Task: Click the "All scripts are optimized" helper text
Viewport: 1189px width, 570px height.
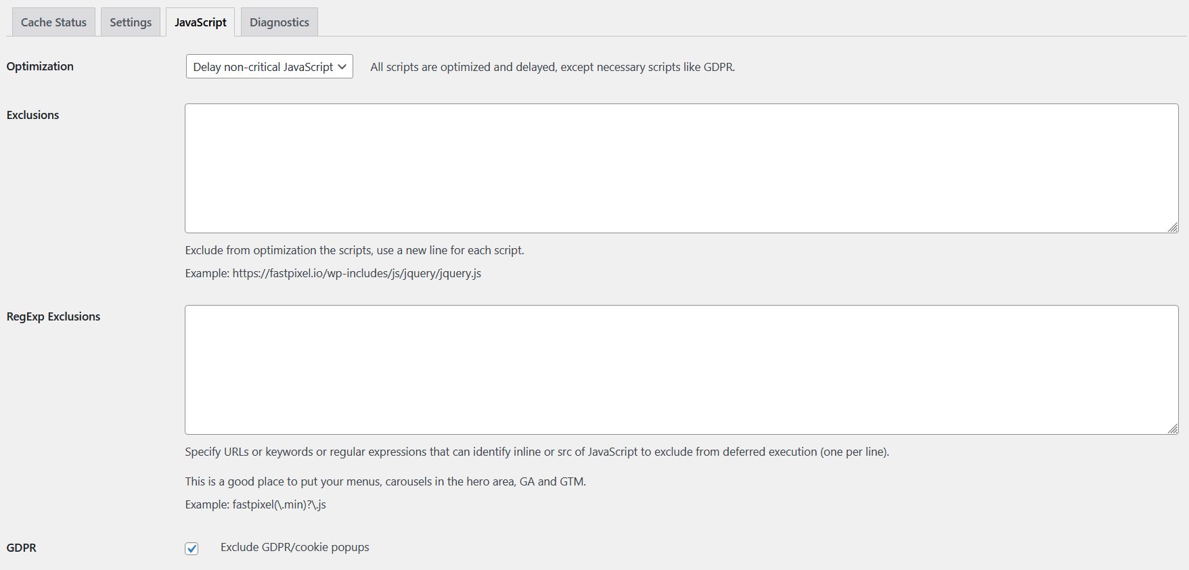Action: 552,67
